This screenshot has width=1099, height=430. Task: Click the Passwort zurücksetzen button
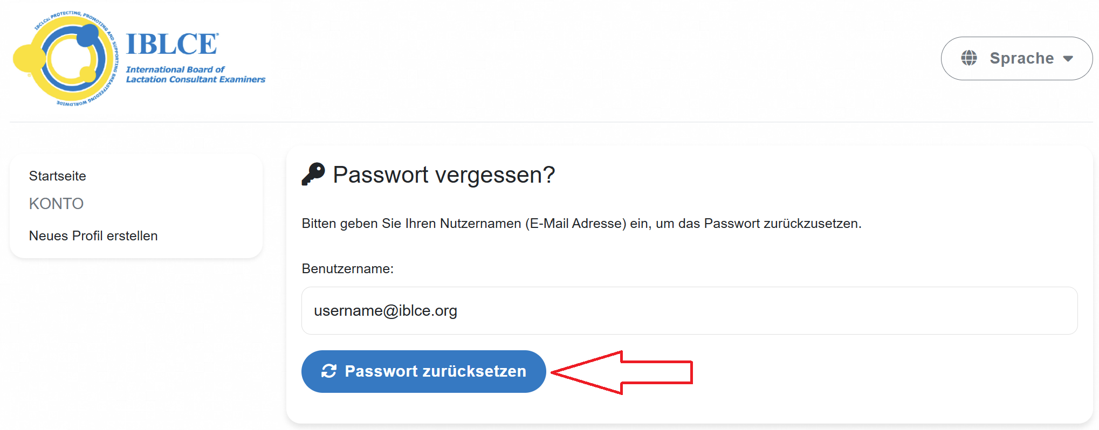click(x=424, y=371)
